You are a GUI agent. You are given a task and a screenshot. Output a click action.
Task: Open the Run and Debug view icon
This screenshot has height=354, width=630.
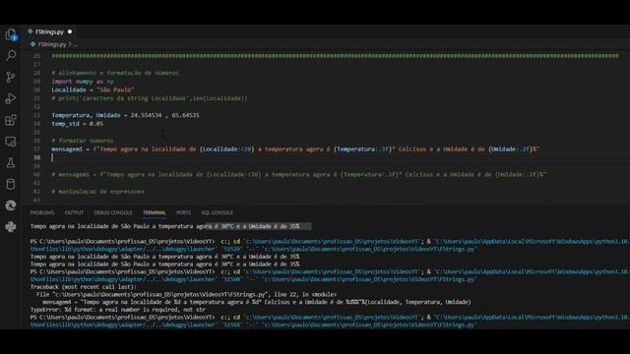pyautogui.click(x=11, y=98)
